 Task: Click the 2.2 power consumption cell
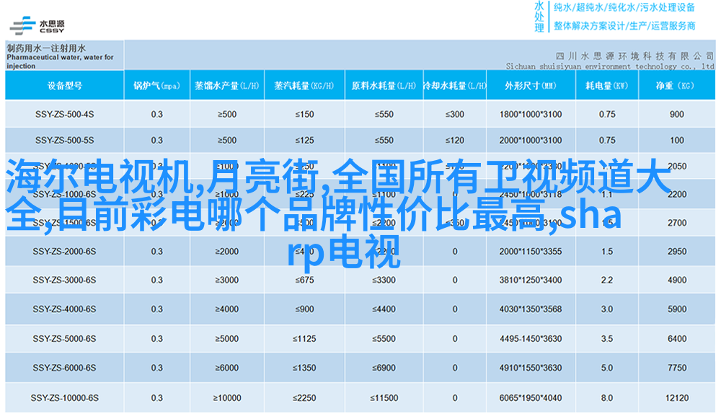pos(607,280)
